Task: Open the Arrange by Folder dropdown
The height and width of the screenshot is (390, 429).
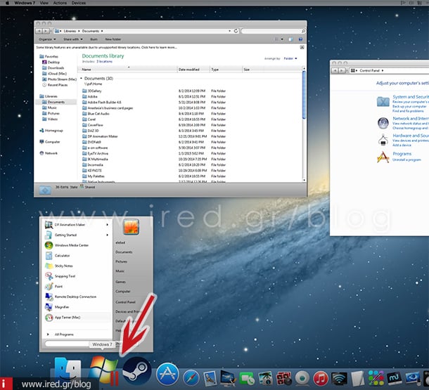Action: click(x=290, y=58)
